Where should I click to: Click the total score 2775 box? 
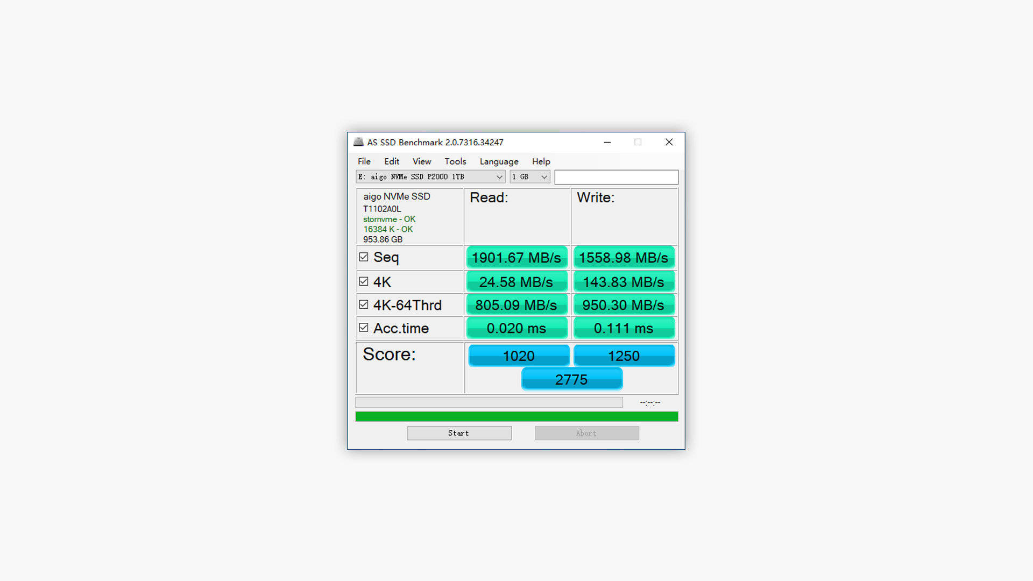pyautogui.click(x=571, y=379)
